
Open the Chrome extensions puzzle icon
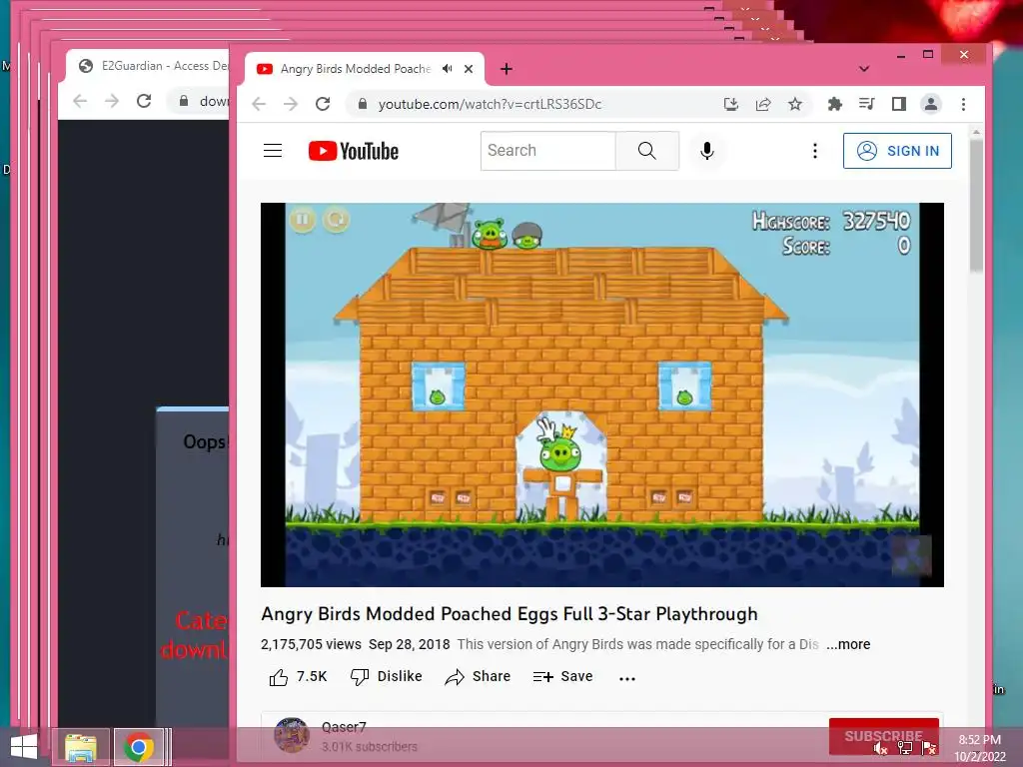coord(834,104)
